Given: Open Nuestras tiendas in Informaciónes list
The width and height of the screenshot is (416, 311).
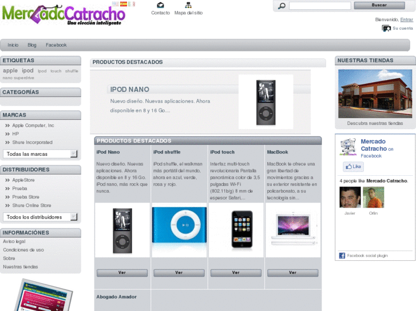Looking at the screenshot, I should 21,267.
